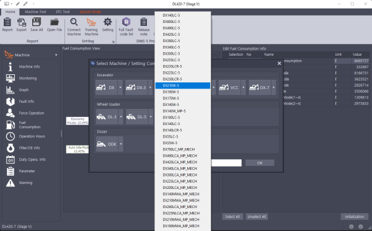Expand the DX-3 model dropdown arrow

point(150,87)
